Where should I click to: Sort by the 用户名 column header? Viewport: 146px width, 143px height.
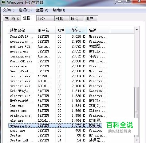click(x=46, y=30)
